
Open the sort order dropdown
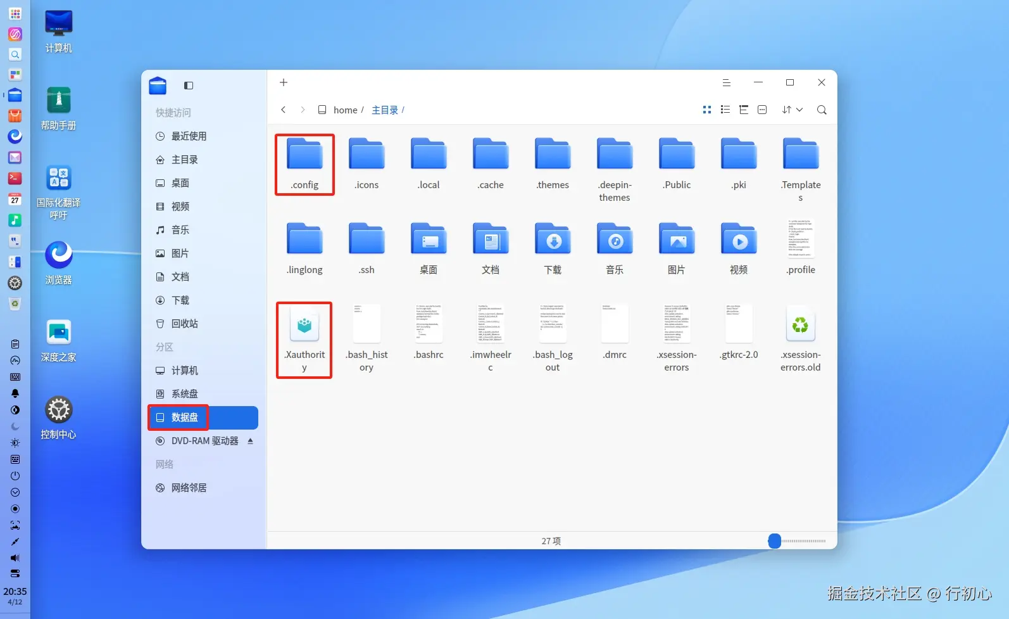point(793,110)
